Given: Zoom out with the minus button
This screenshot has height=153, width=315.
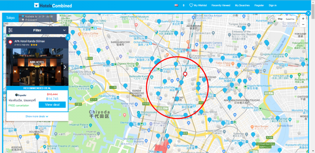Looking at the screenshot, I should 303,24.
